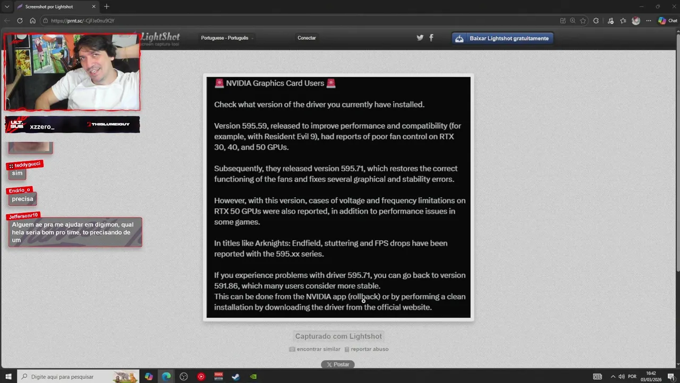Open Steam from the taskbar
Screen dimensions: 680x383
pyautogui.click(x=235, y=377)
